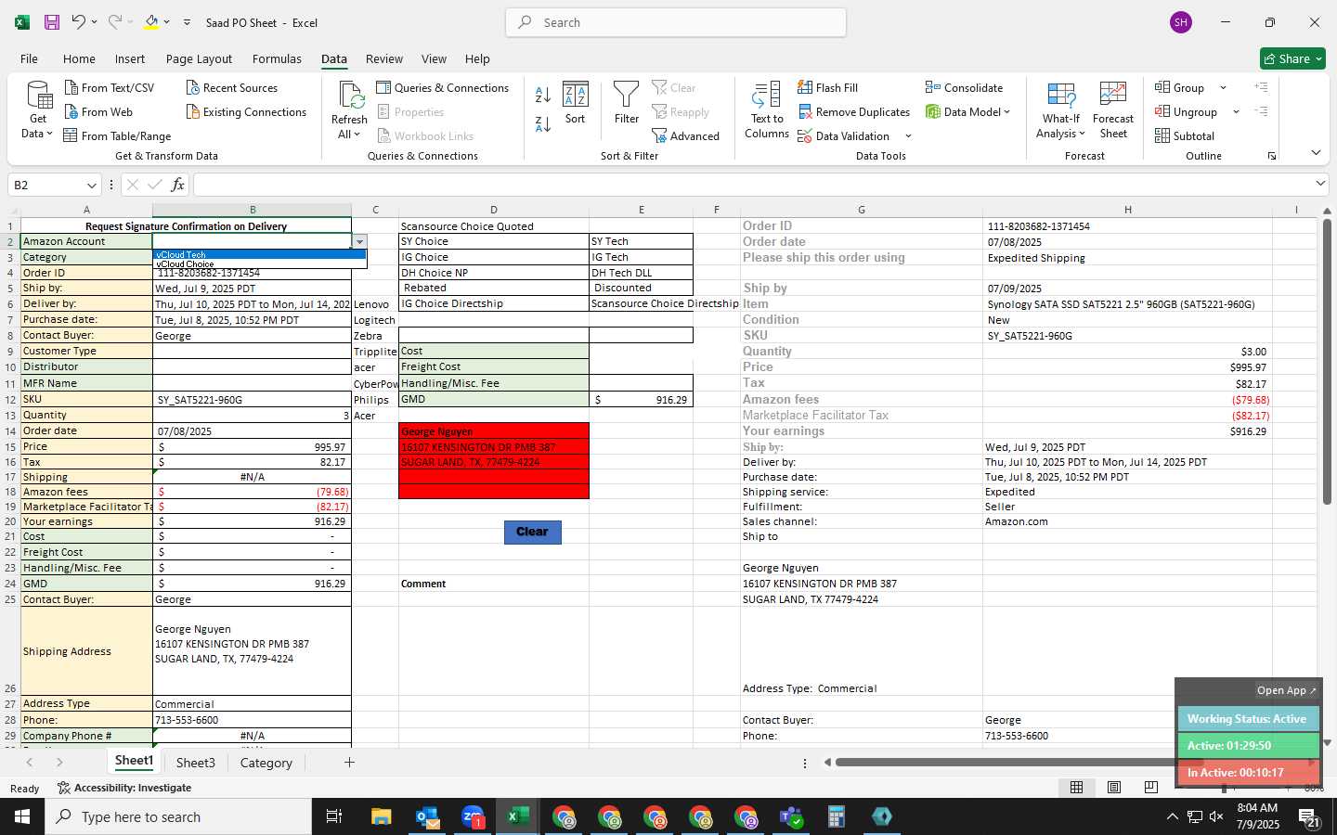
Task: Select vCloud Tech from dropdown list
Action: 259,254
